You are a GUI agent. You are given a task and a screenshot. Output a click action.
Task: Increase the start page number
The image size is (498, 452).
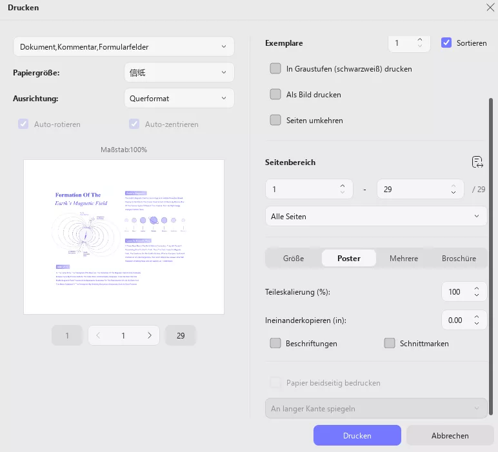pos(342,186)
